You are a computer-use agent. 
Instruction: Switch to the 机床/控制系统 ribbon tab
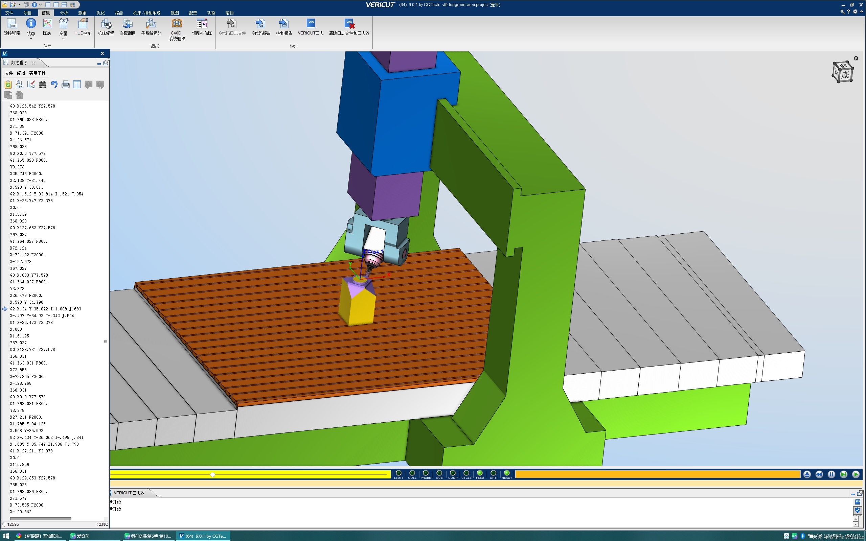click(x=147, y=13)
